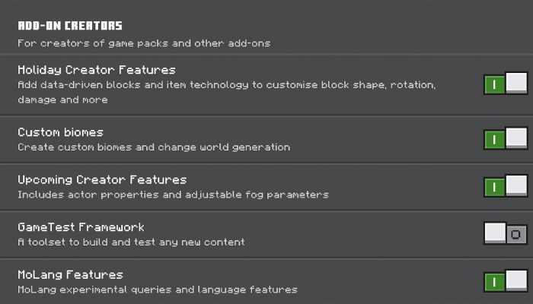Turn off the Custom biomes switch
This screenshot has width=533, height=304.
coord(505,139)
